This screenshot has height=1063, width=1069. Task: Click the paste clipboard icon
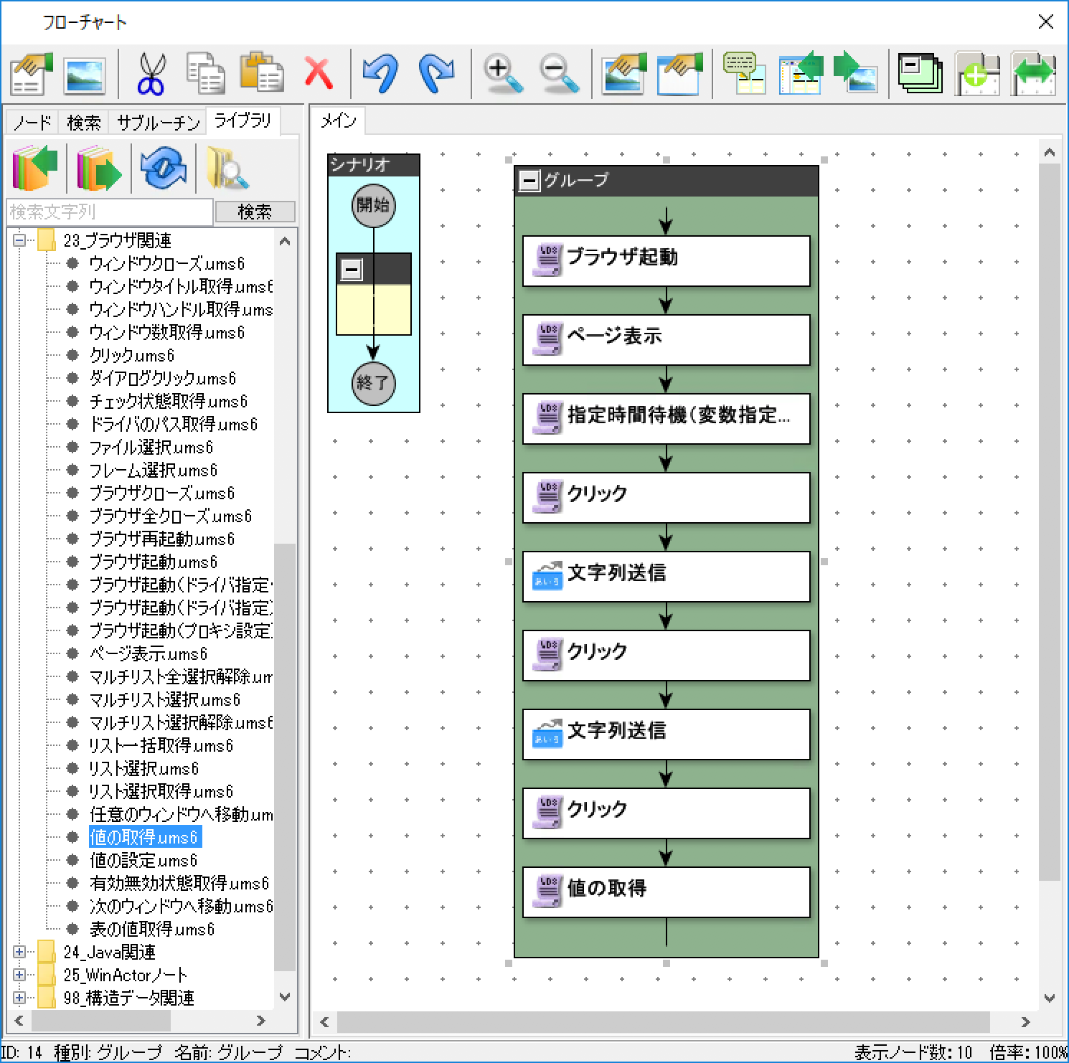click(261, 73)
